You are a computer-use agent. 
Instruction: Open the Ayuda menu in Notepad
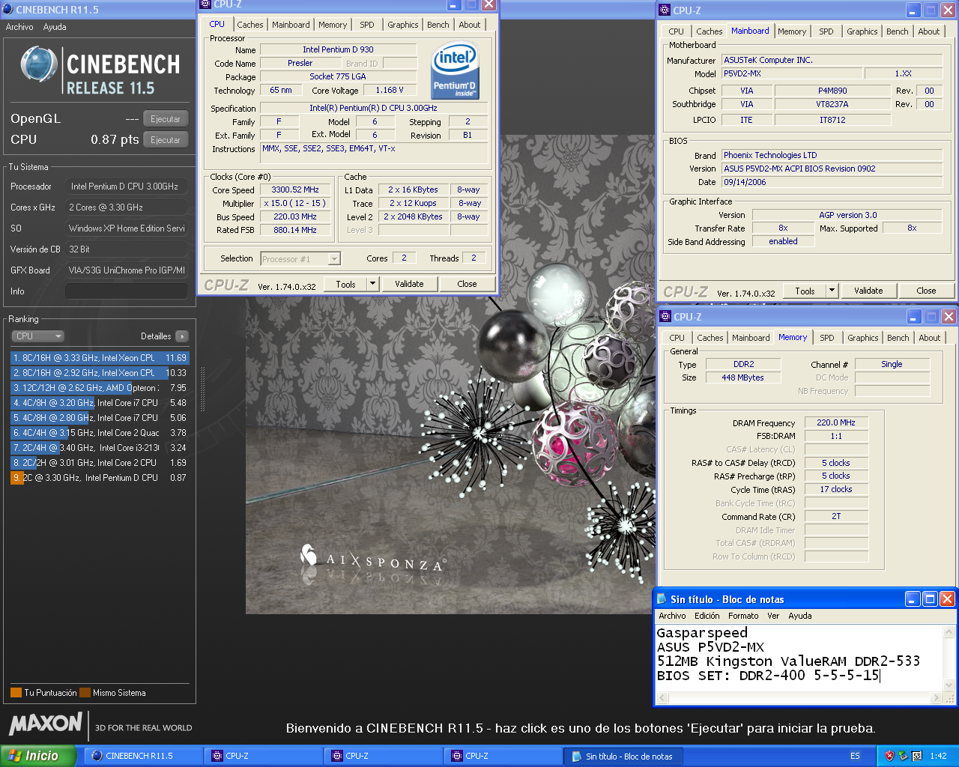pyautogui.click(x=799, y=616)
